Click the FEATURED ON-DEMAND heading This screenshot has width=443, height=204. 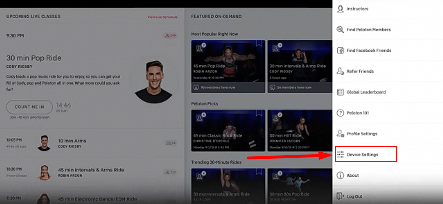pyautogui.click(x=216, y=17)
